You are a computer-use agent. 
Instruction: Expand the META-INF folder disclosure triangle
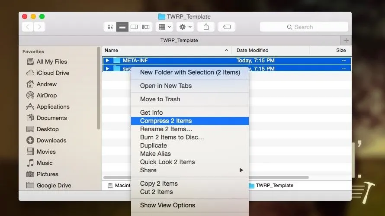108,61
